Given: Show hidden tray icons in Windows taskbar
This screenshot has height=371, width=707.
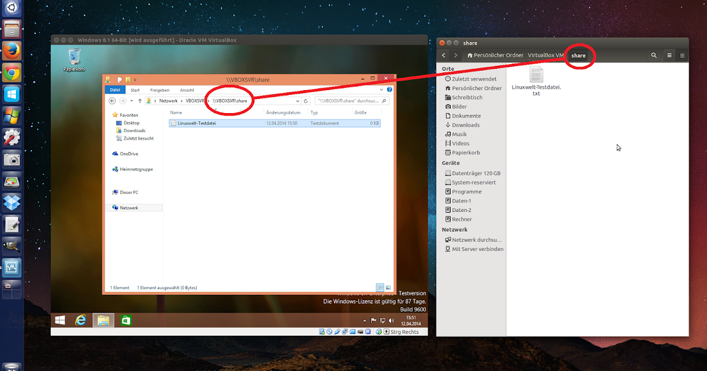Looking at the screenshot, I should click(x=365, y=320).
